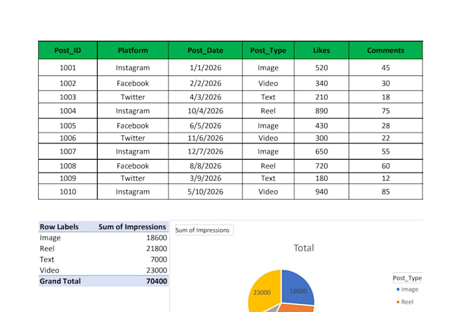Click pivot row label Video
Viewport: 462px width, 312px height.
[x=50, y=271]
